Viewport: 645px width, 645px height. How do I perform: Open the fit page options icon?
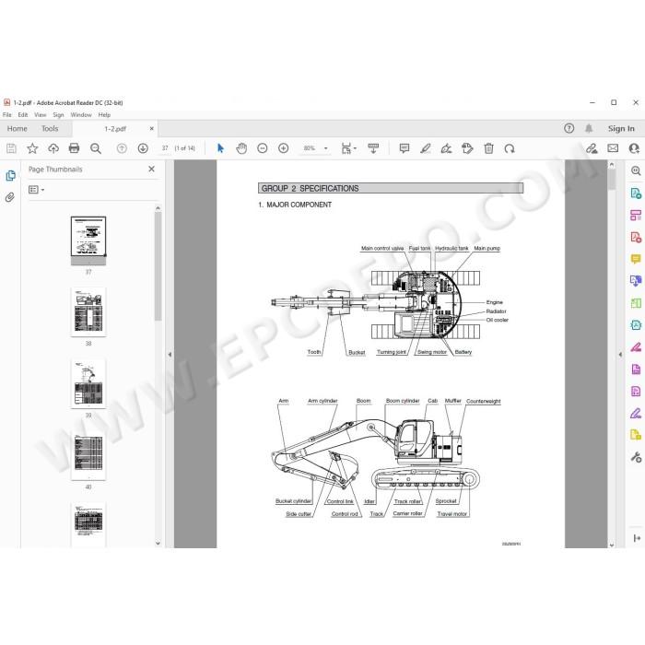tap(348, 148)
